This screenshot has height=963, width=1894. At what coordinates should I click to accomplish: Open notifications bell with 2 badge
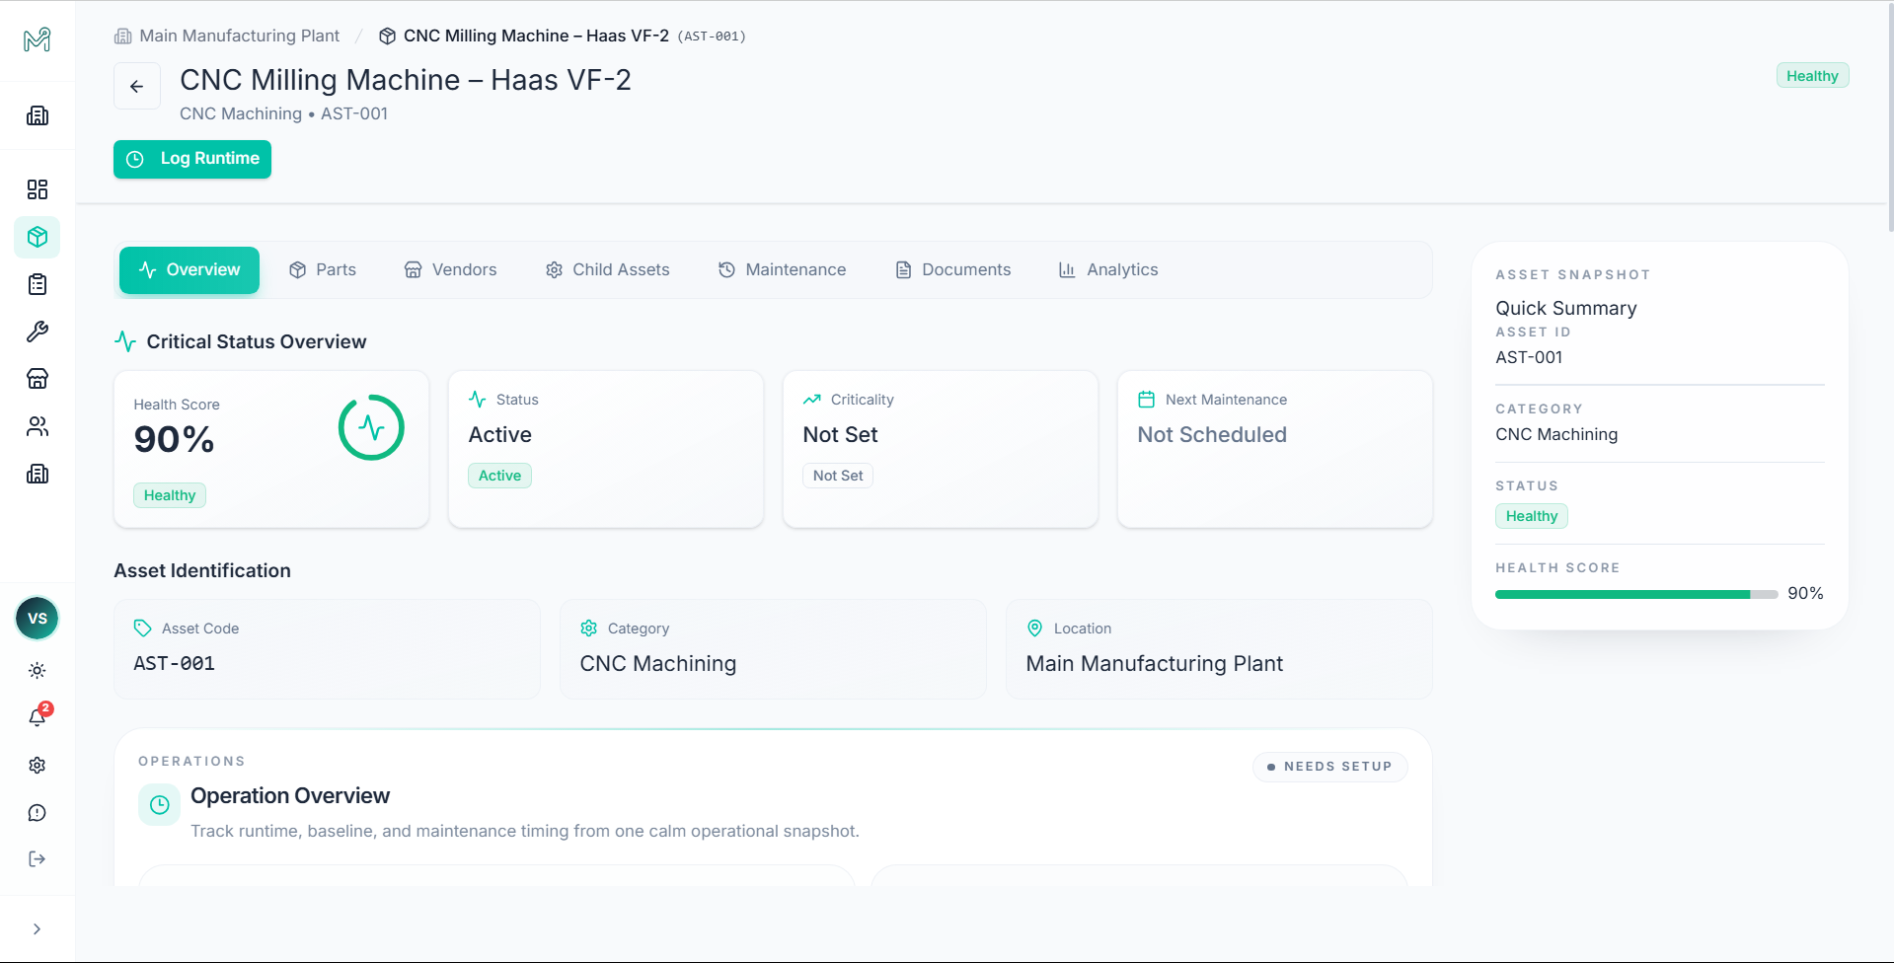pos(38,717)
